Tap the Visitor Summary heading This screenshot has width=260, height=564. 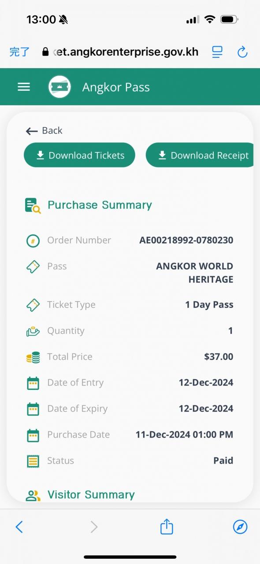[91, 495]
